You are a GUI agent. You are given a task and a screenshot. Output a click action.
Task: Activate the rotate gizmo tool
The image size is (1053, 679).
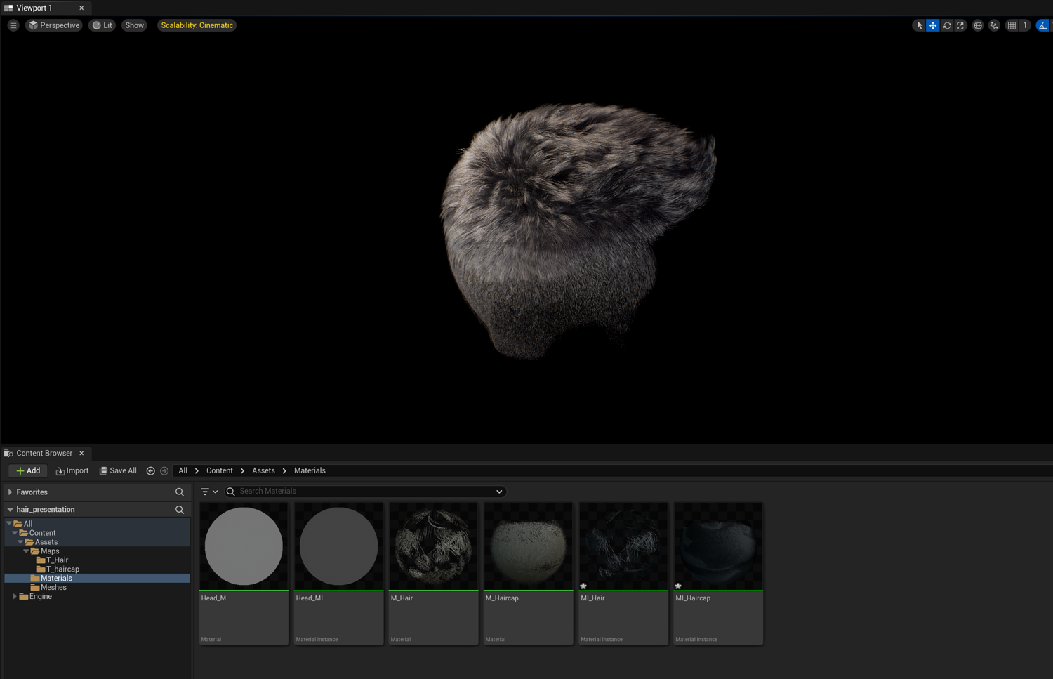(x=946, y=25)
